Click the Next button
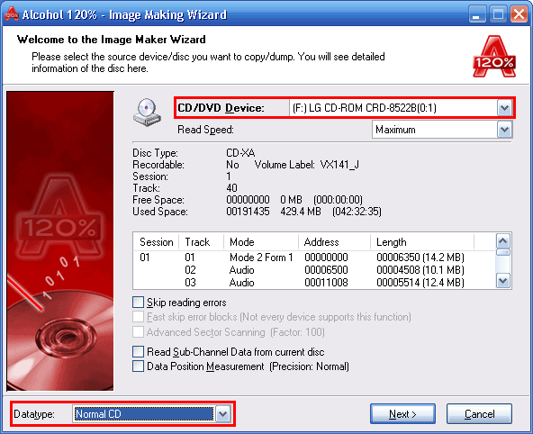Screen dimensions: 533x434 click(402, 414)
